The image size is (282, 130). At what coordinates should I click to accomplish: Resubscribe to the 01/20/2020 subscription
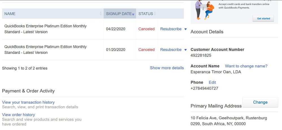click(171, 50)
